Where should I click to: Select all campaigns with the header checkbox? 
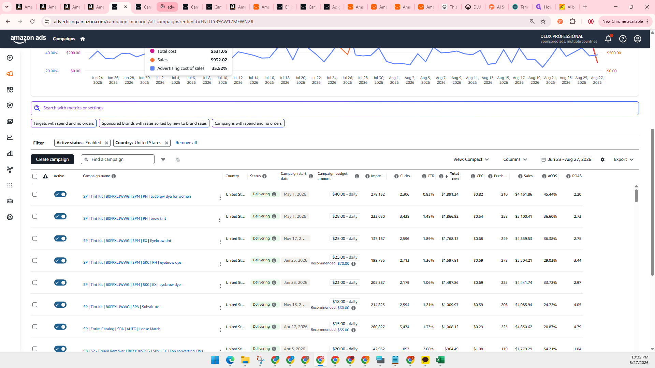(35, 176)
